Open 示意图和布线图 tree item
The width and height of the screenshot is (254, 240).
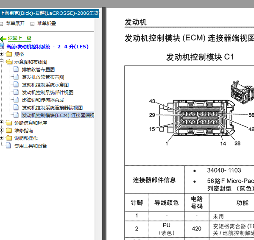(31, 62)
